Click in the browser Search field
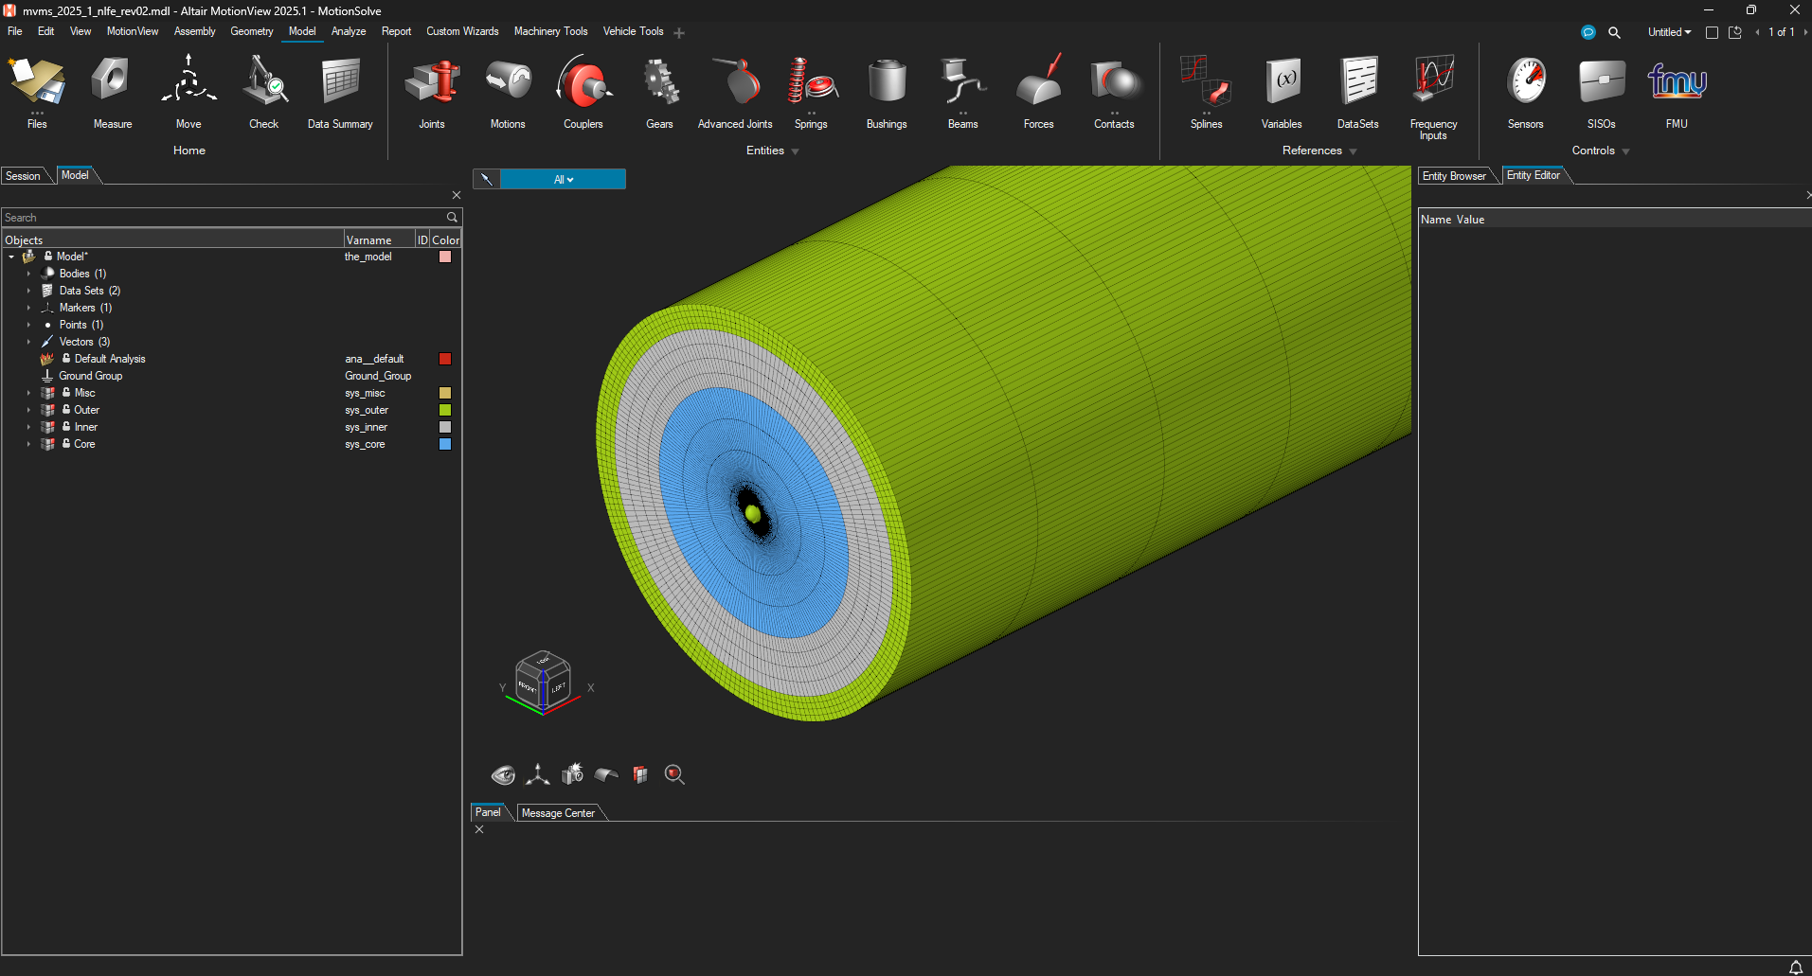Viewport: 1812px width, 976px height. pyautogui.click(x=224, y=218)
